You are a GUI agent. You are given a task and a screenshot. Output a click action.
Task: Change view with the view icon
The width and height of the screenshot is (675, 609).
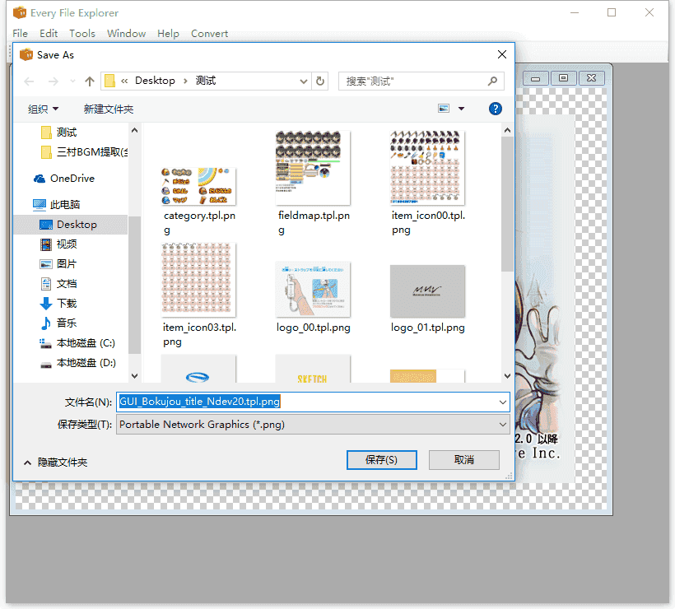444,109
